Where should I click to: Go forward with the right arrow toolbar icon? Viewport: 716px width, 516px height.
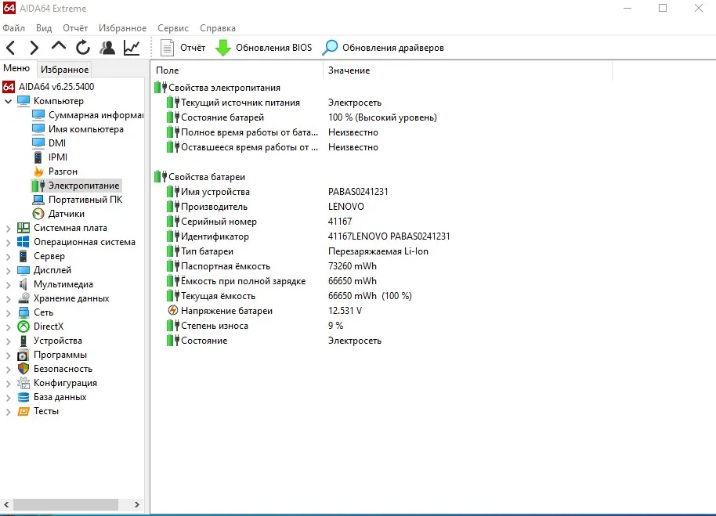pos(34,48)
